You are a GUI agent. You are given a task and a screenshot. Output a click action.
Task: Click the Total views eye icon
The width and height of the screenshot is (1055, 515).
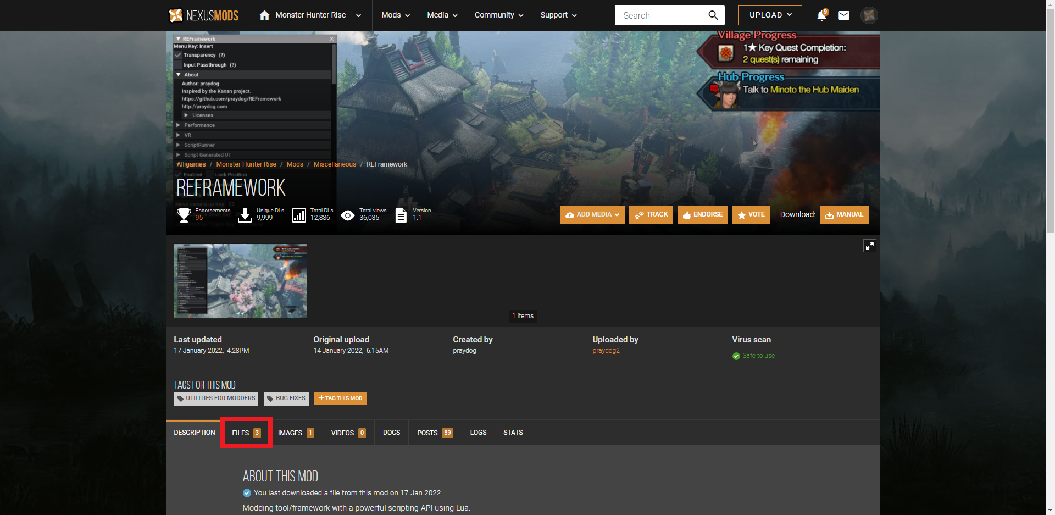pyautogui.click(x=348, y=215)
